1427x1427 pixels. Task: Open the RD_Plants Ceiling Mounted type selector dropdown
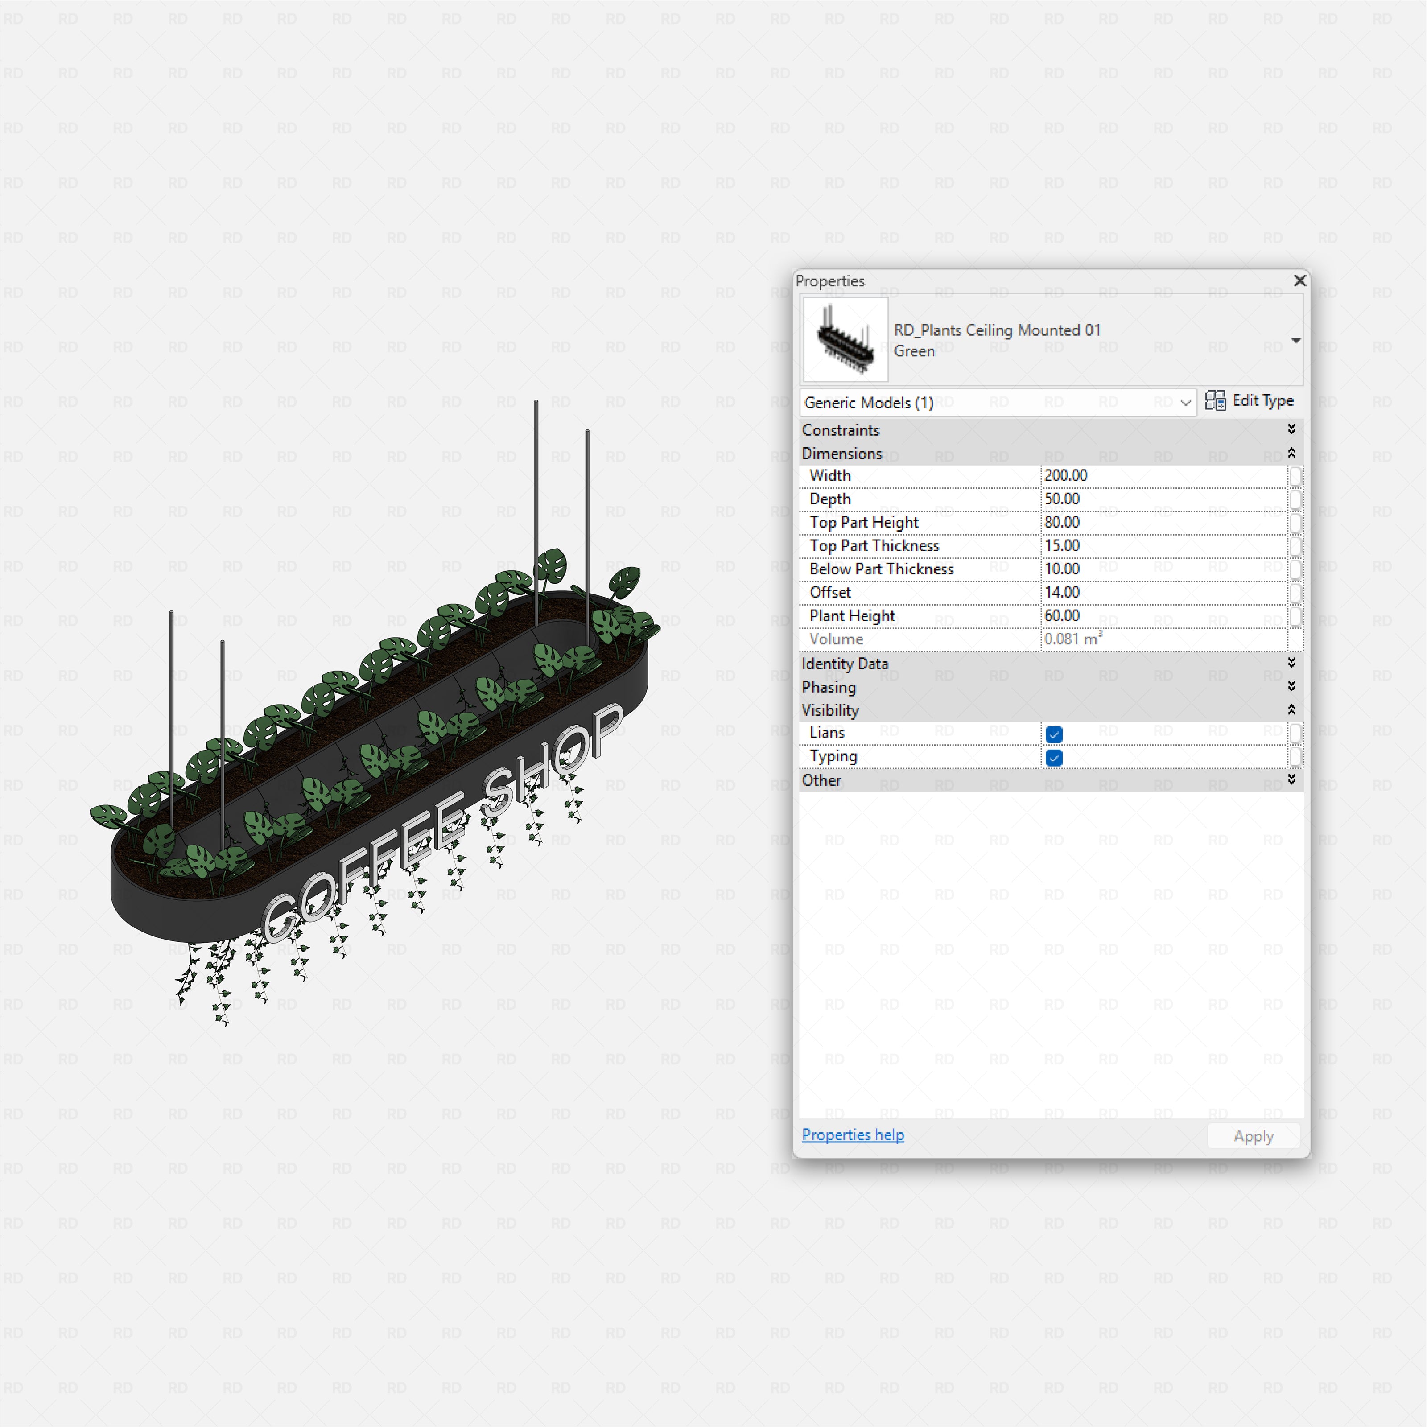point(1296,341)
